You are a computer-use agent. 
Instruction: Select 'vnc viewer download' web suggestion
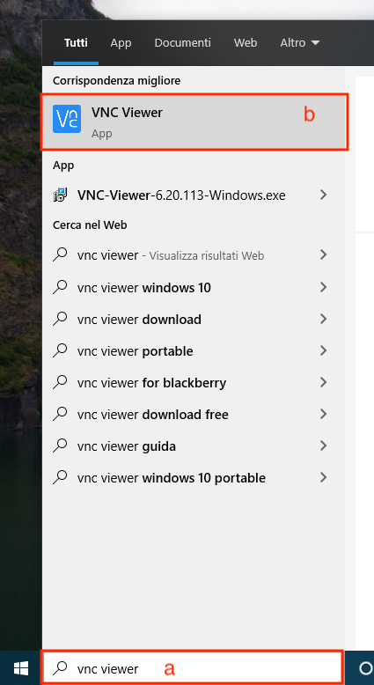194,320
